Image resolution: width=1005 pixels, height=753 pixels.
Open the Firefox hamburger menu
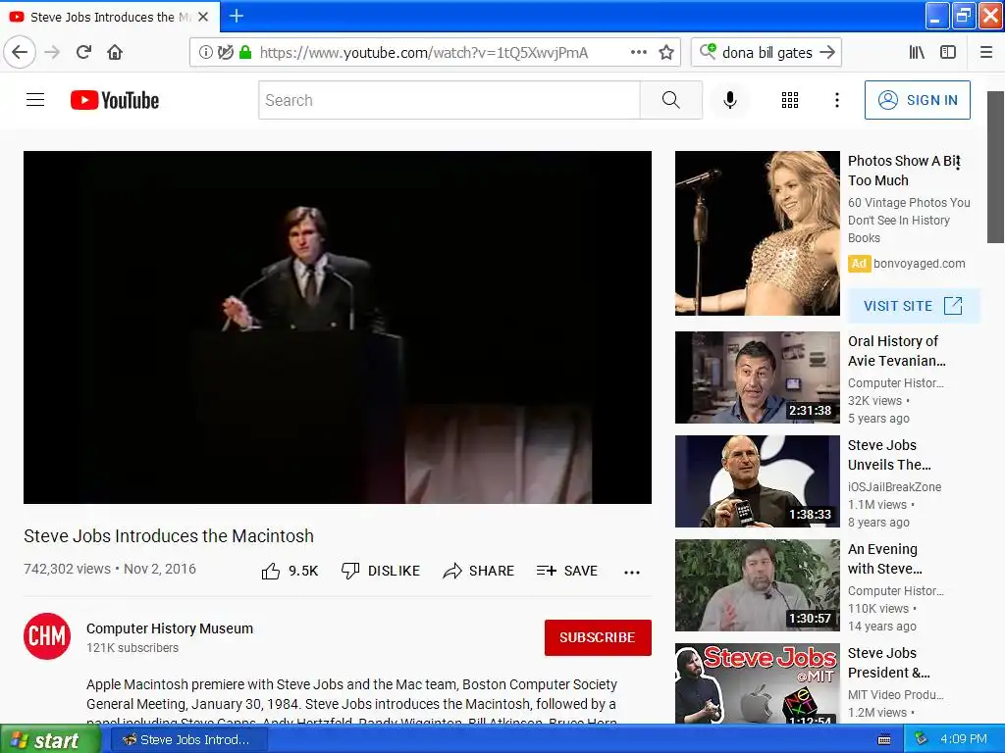pyautogui.click(x=986, y=53)
